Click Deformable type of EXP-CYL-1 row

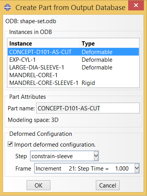tap(97, 60)
